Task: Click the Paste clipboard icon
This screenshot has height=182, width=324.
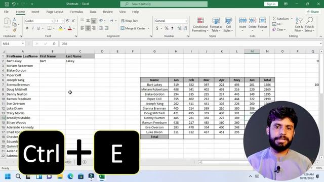Action: [7, 21]
